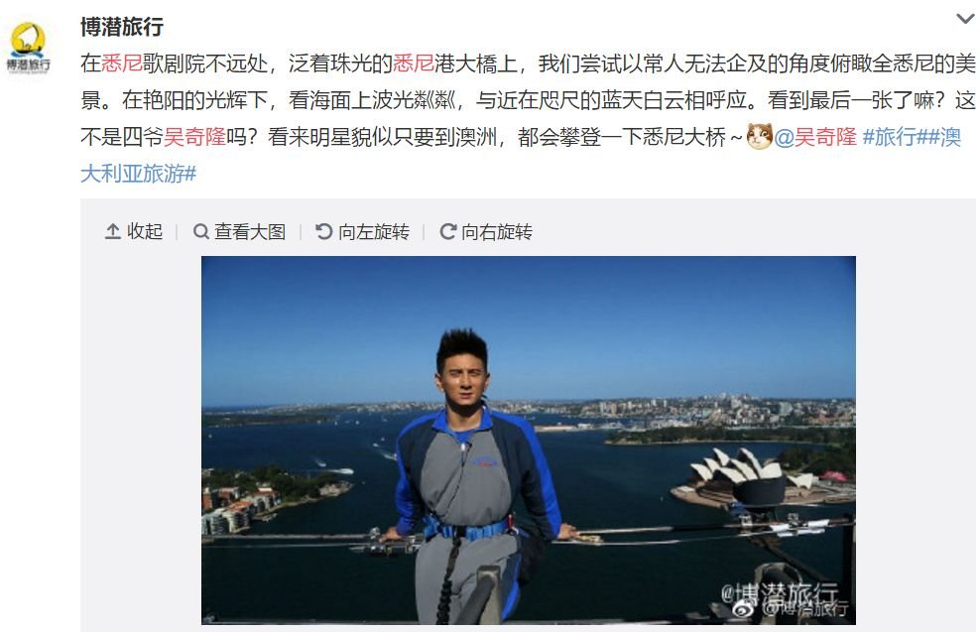980x632 pixels.
Task: Click red 吴奇隆 keyword after 四爷
Action: [194, 137]
